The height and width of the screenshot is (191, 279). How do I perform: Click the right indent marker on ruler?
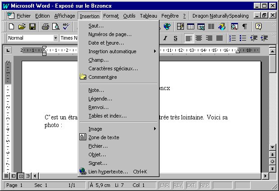coord(238,51)
